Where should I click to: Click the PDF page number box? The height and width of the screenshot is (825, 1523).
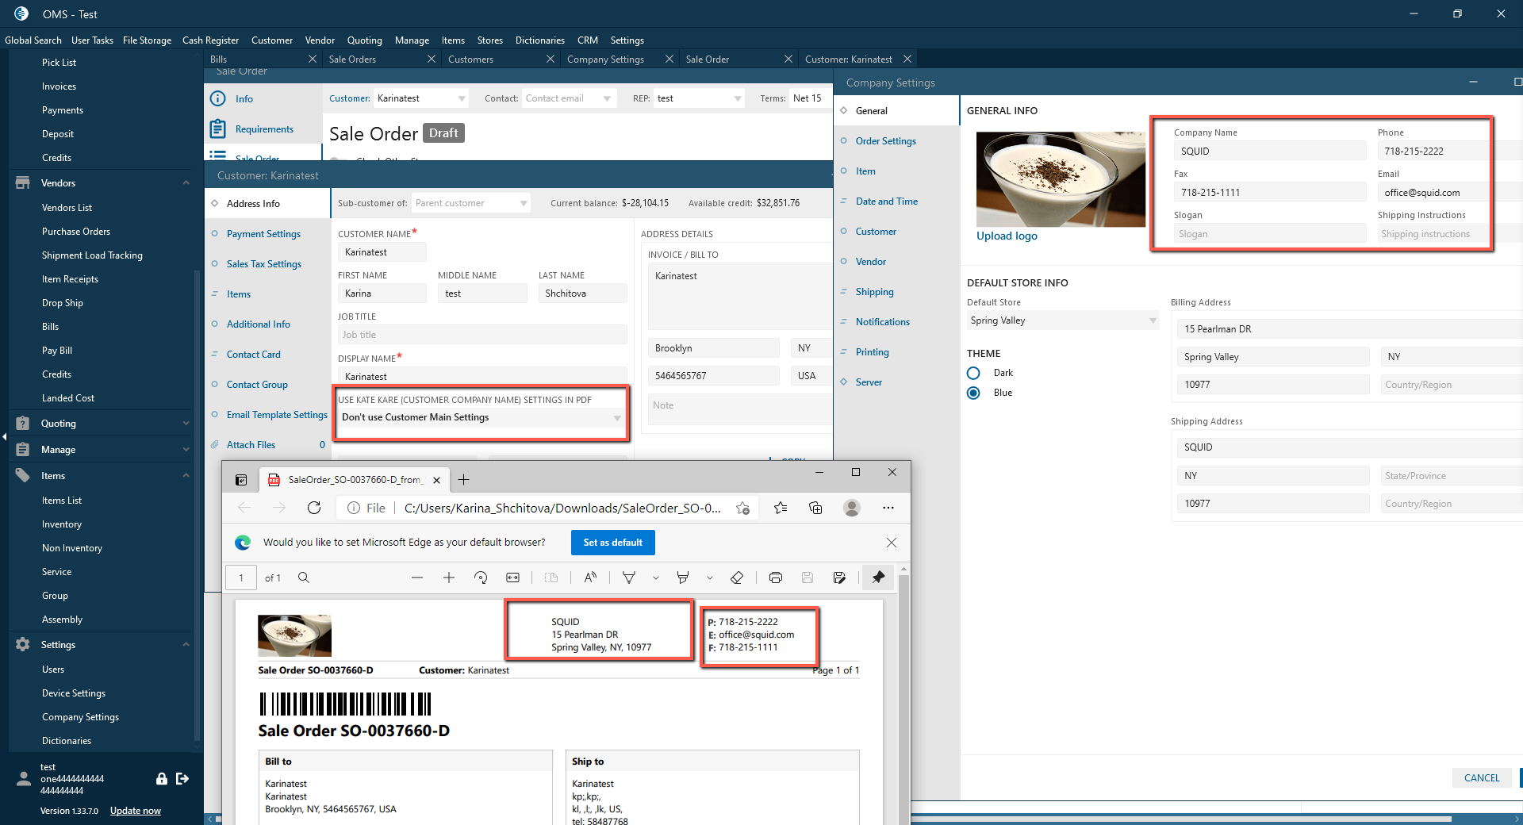pos(241,577)
